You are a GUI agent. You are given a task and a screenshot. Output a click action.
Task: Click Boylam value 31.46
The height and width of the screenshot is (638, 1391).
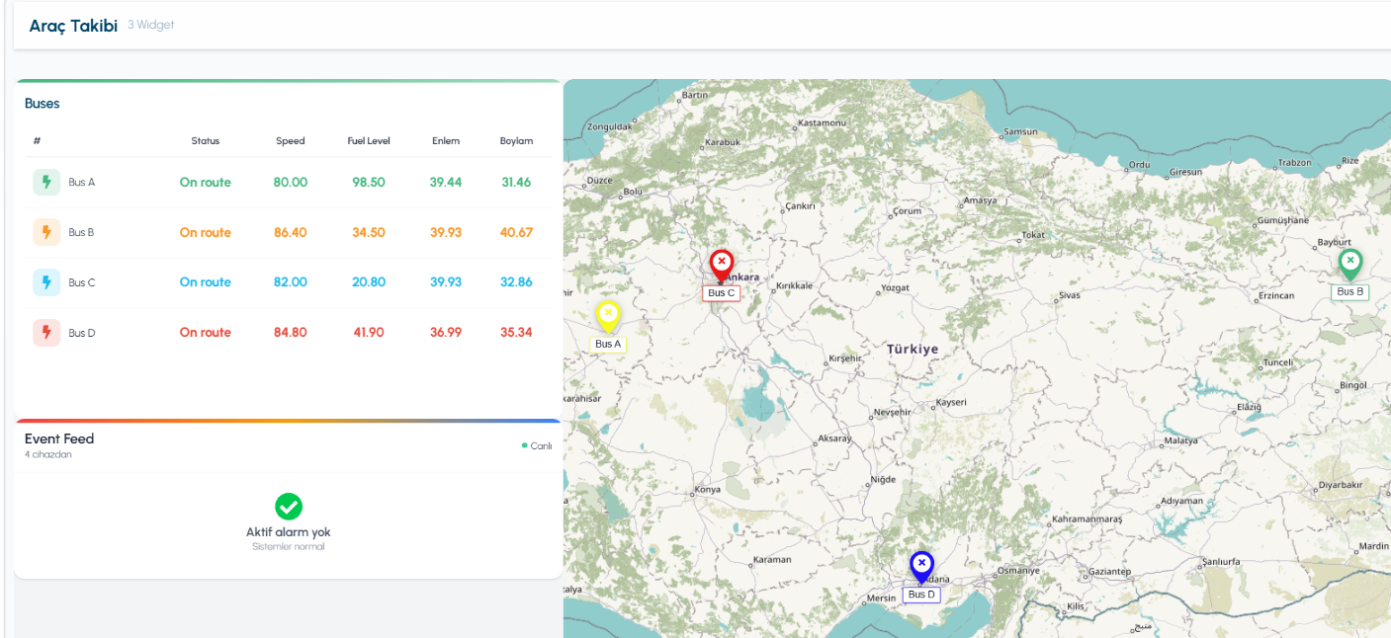coord(516,183)
